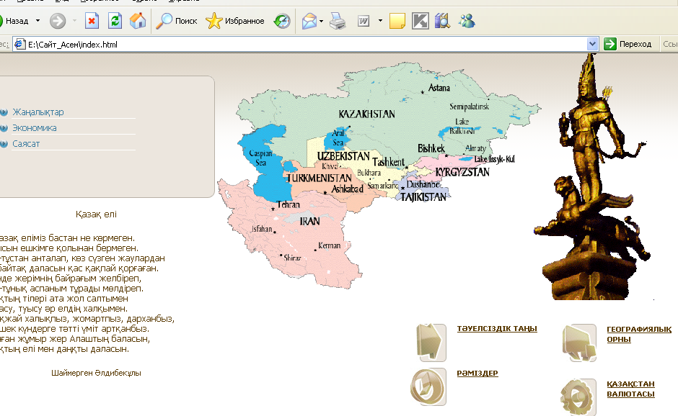Click the round icon beside РӘМІЗДЕР
Screen dimensions: 678x416
(x=428, y=386)
